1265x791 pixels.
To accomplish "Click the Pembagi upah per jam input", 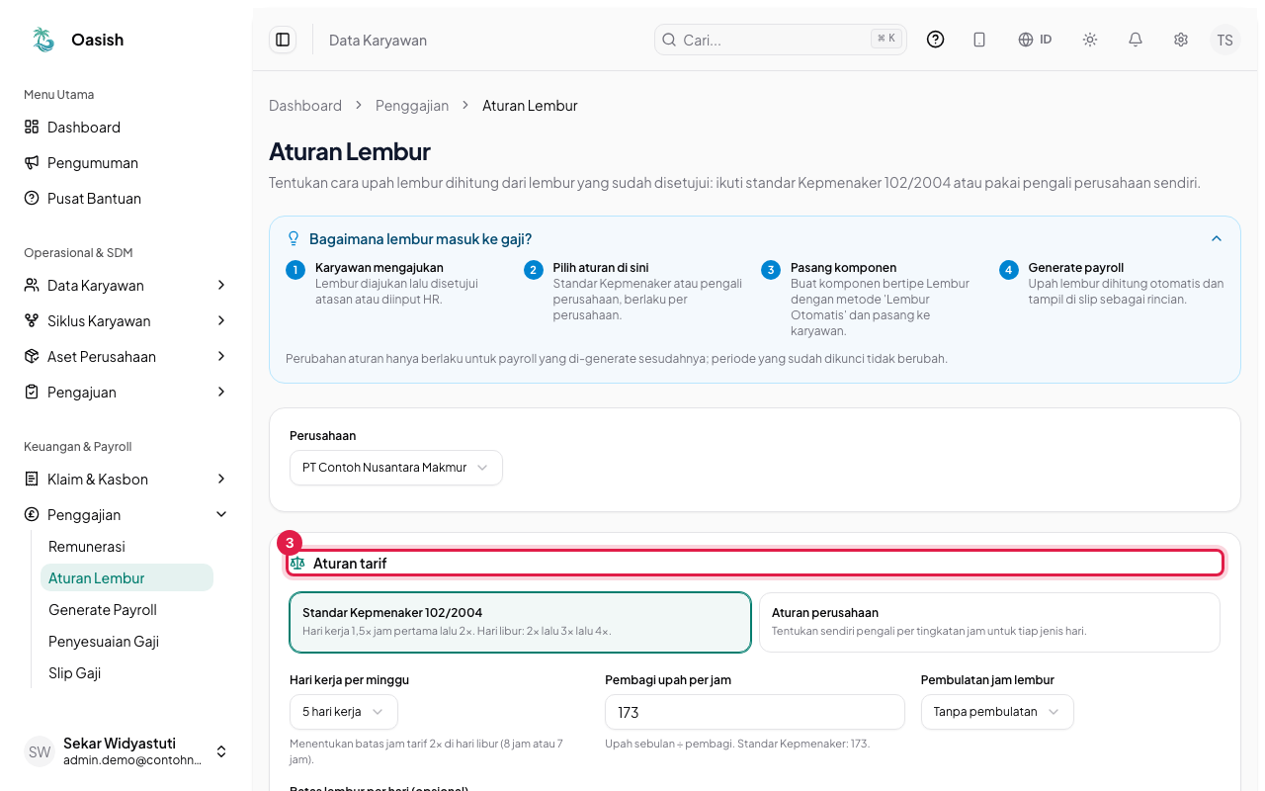I will 755,712.
